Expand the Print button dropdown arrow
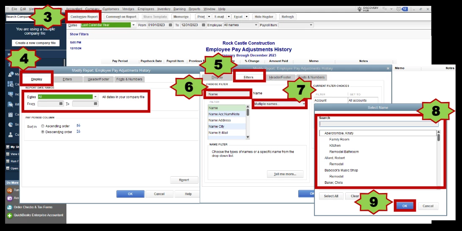 tap(209, 17)
